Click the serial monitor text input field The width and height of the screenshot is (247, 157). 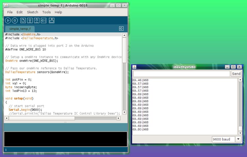coord(181,74)
